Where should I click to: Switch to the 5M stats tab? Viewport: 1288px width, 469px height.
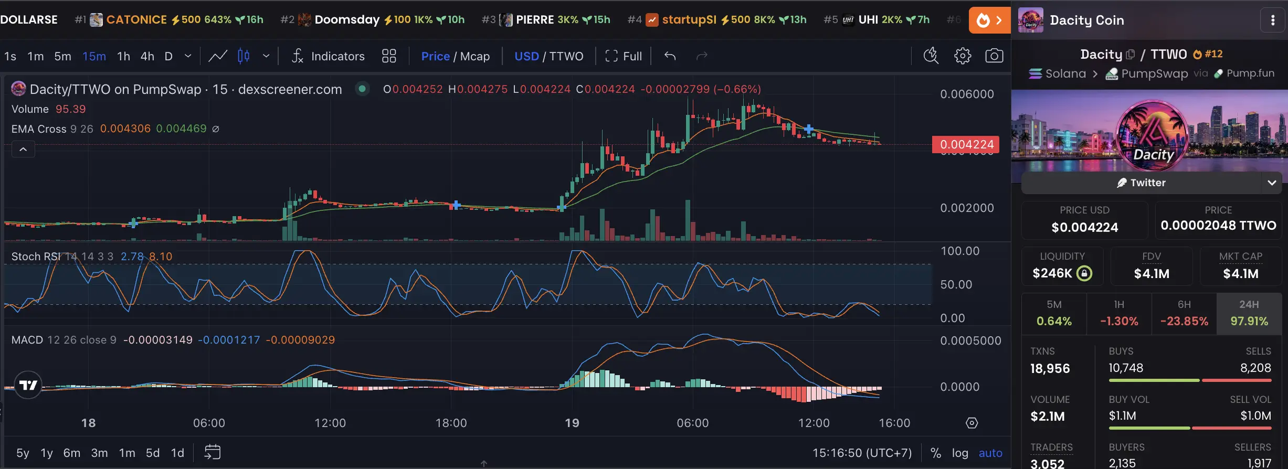(1054, 314)
